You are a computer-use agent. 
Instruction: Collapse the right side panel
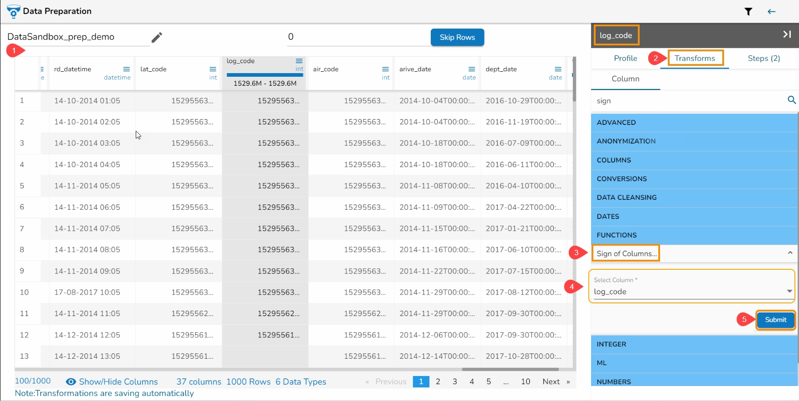787,35
